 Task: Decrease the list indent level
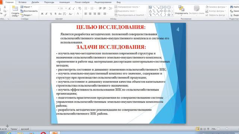pyautogui.click(x=100, y=8)
